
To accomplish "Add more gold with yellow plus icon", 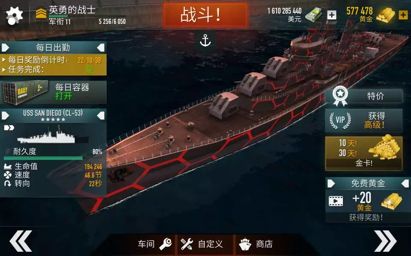I will coord(403,15).
